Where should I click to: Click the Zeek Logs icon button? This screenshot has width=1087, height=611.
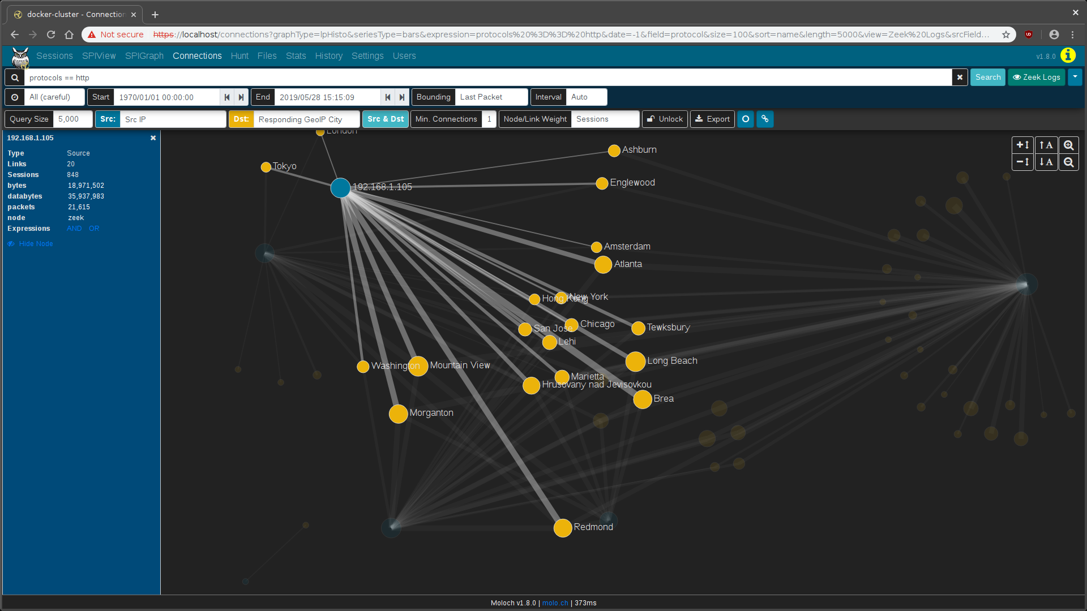(1037, 77)
